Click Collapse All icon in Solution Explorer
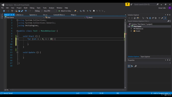This screenshot has height=97, width=172. (x=153, y=18)
